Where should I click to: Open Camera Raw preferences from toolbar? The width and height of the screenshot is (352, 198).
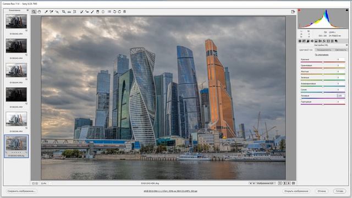click(x=109, y=12)
